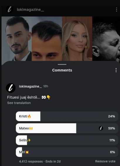Click See translation under the comment

[19, 103]
